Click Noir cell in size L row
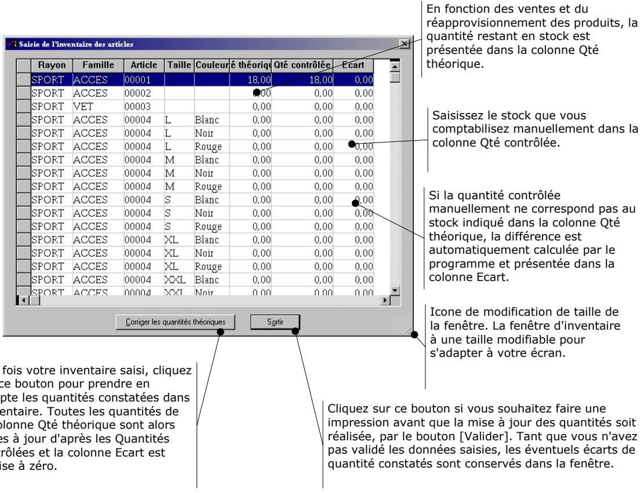Image resolution: width=641 pixels, height=493 pixels. click(212, 133)
